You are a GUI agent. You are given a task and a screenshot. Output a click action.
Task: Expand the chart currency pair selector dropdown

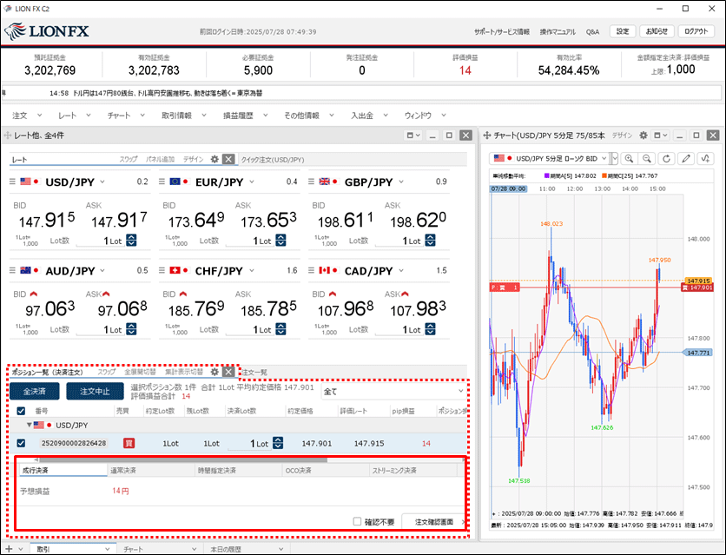(x=615, y=159)
